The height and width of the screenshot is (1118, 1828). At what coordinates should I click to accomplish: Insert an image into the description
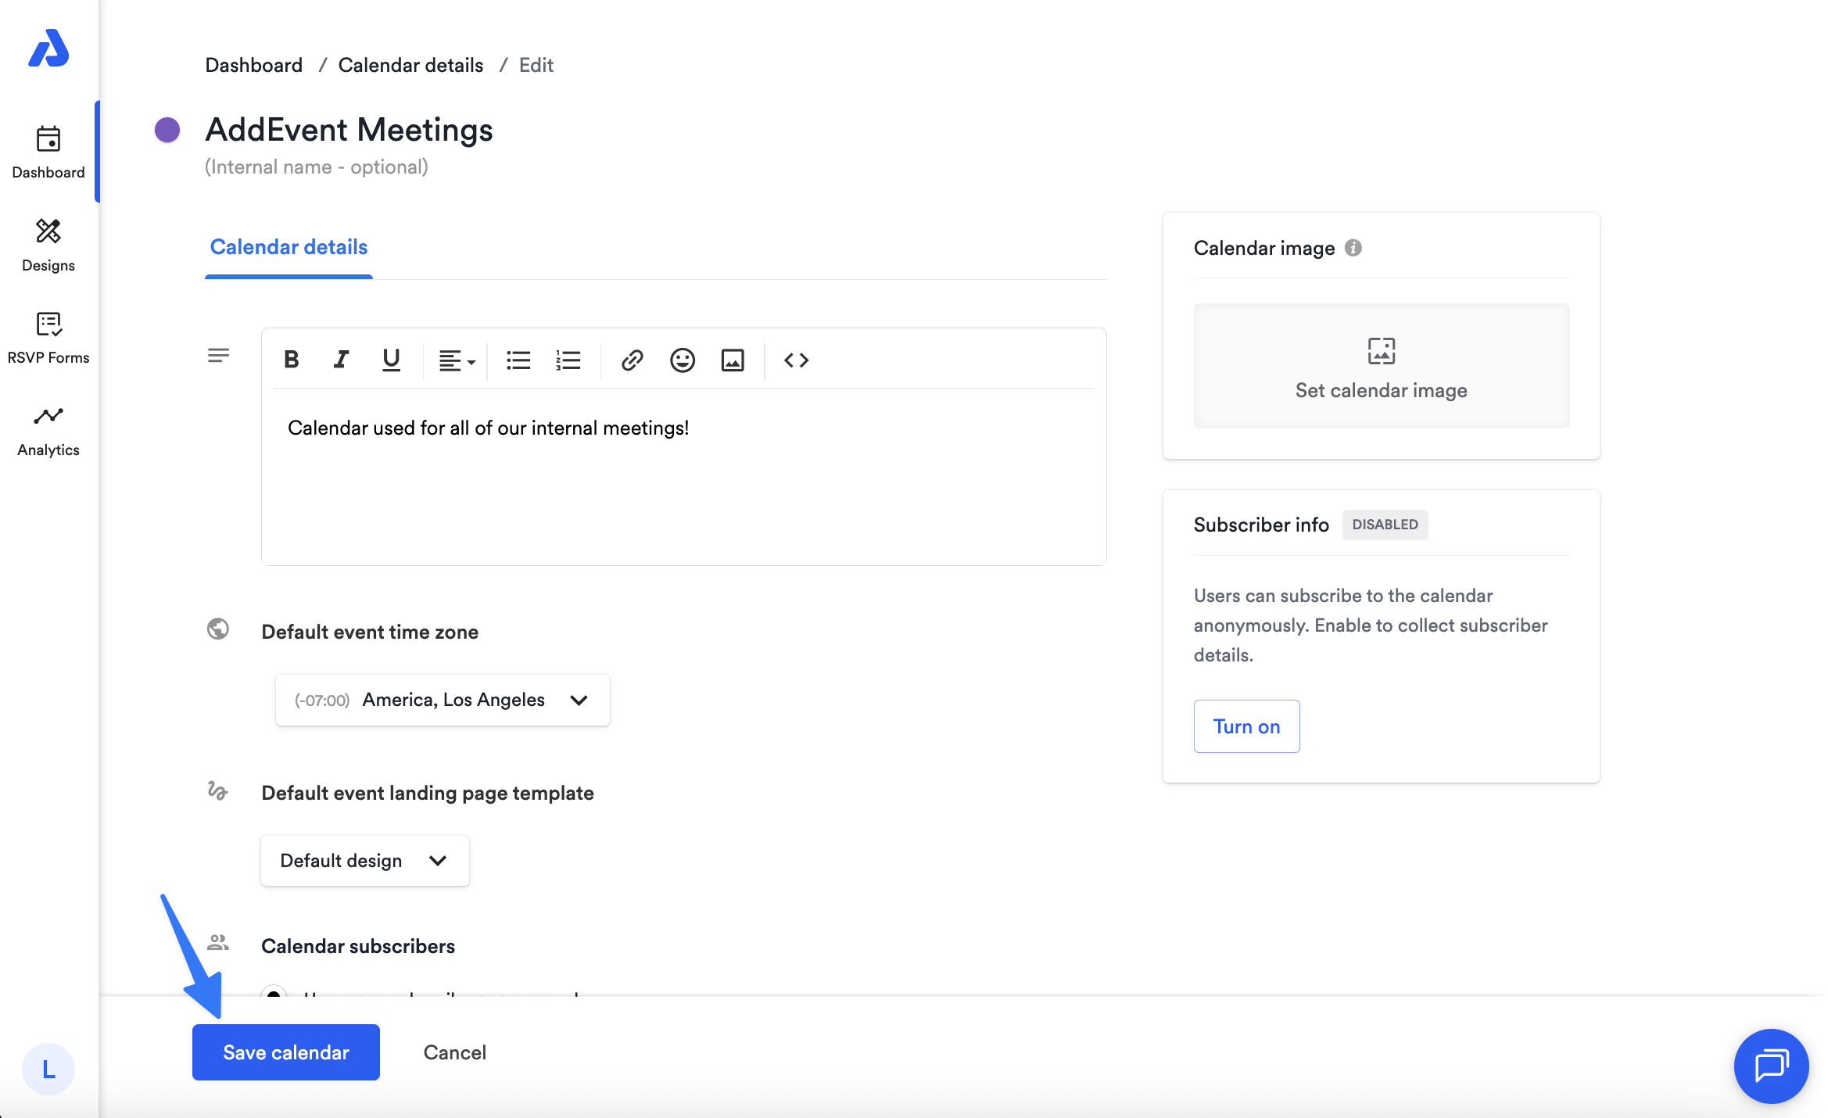tap(733, 360)
